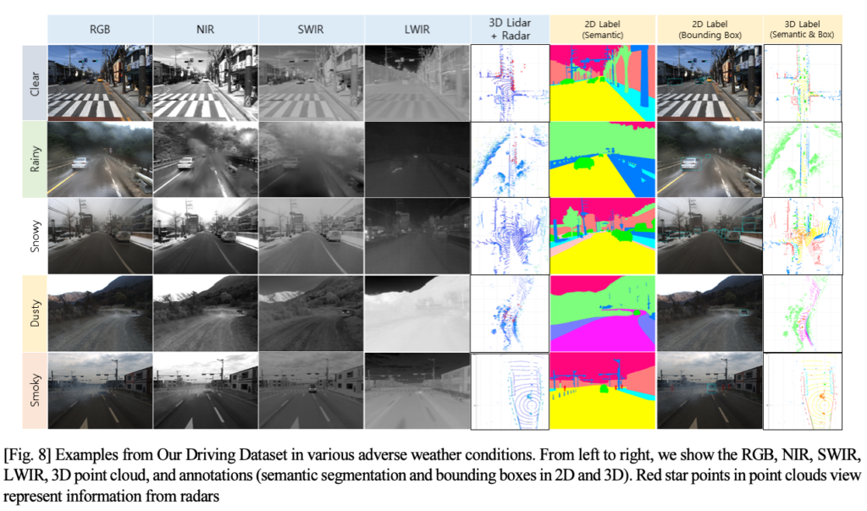
Task: Select the Snowy semantic segmentation image
Action: [602, 236]
